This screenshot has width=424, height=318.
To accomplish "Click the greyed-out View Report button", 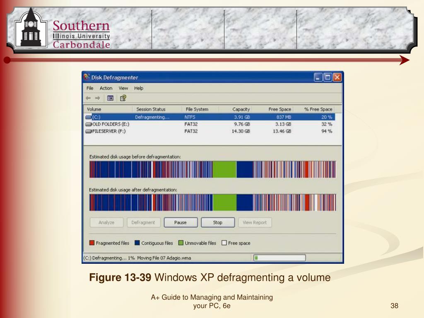I will 255,222.
